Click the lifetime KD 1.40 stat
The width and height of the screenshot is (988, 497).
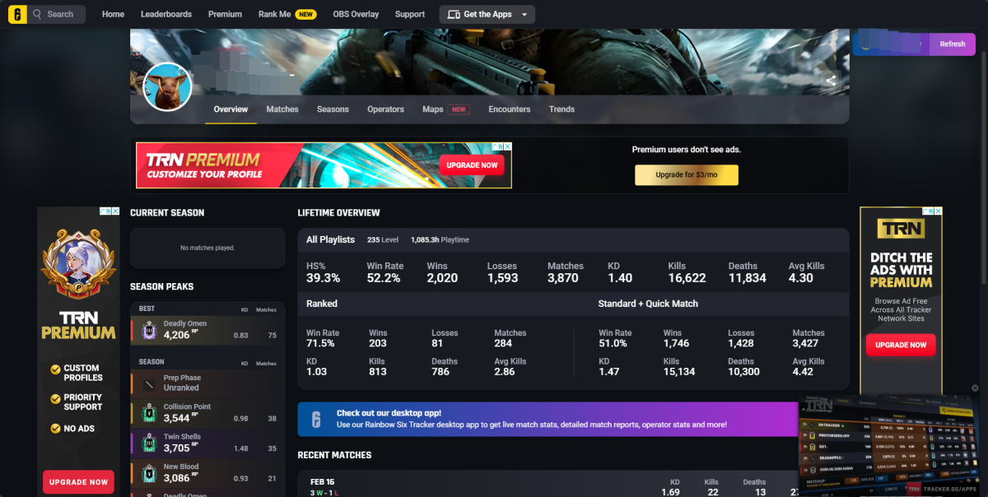pyautogui.click(x=620, y=273)
